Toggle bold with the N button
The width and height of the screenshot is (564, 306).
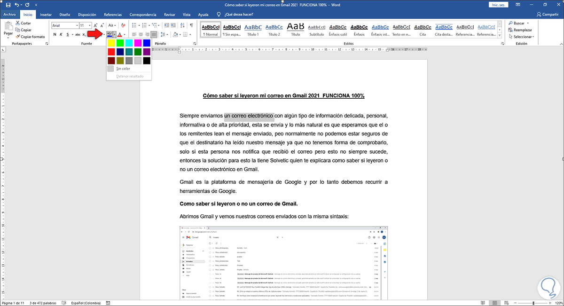click(55, 34)
